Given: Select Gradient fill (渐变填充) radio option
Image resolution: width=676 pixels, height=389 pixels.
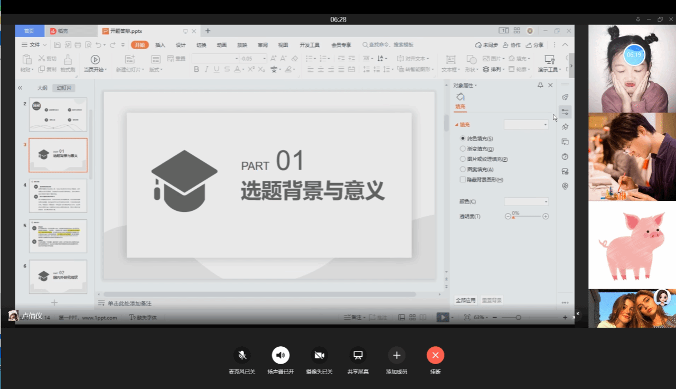Looking at the screenshot, I should click(463, 149).
